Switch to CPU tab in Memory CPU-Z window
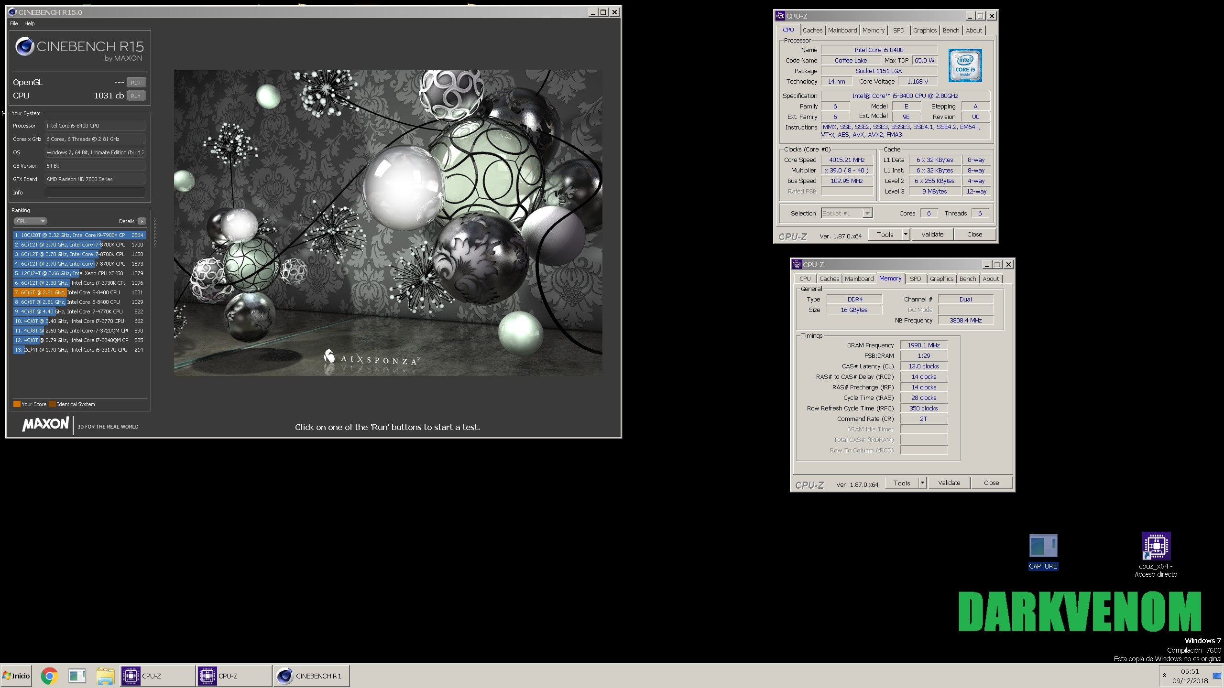Image resolution: width=1224 pixels, height=688 pixels. 805,279
